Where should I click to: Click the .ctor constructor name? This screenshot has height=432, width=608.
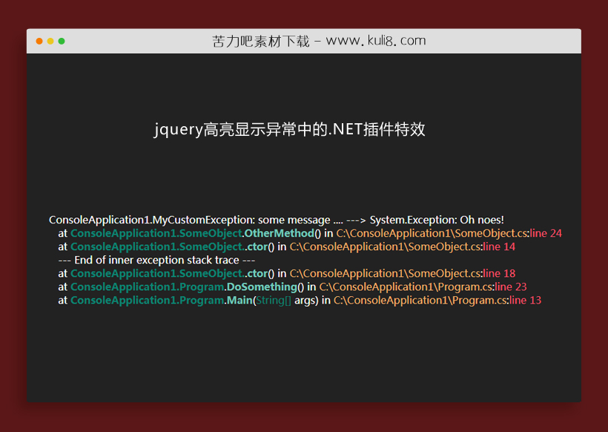coord(256,246)
